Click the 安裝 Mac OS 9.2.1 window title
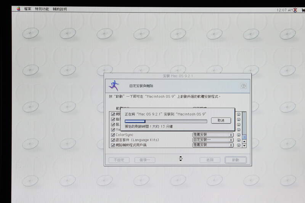Screen dimensions: 305x203 (178, 76)
